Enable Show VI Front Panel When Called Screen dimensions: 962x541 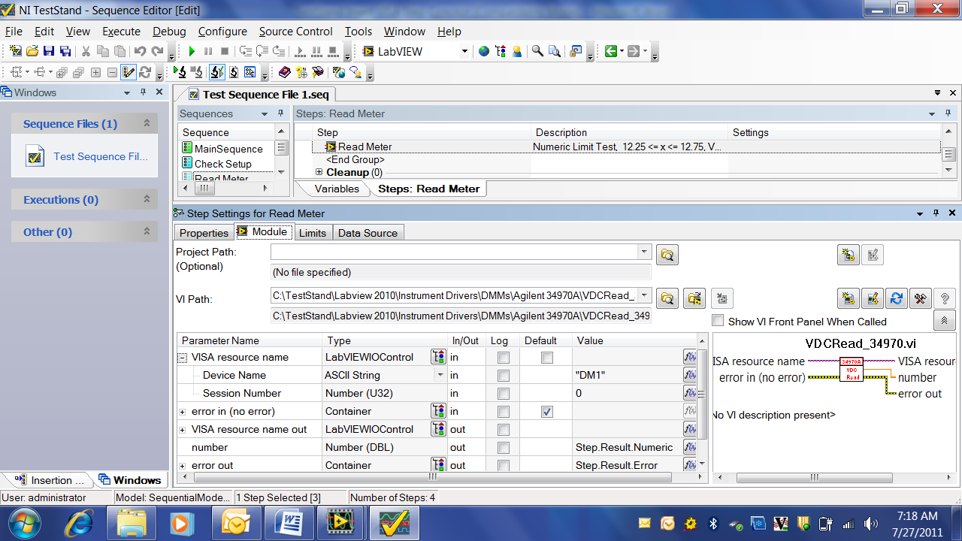718,321
